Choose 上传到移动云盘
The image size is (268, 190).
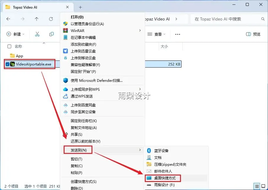tap(102, 58)
